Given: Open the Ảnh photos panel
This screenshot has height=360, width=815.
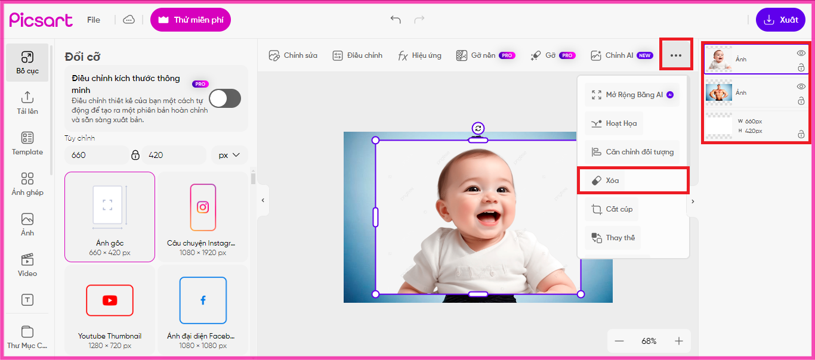Looking at the screenshot, I should click(x=27, y=225).
